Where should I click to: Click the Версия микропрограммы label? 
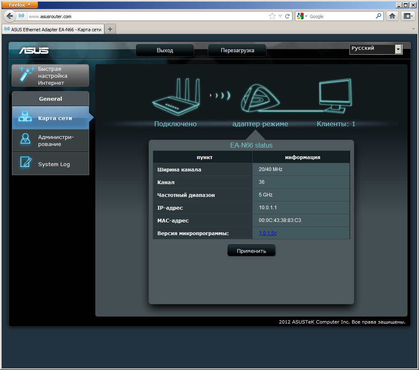193,234
